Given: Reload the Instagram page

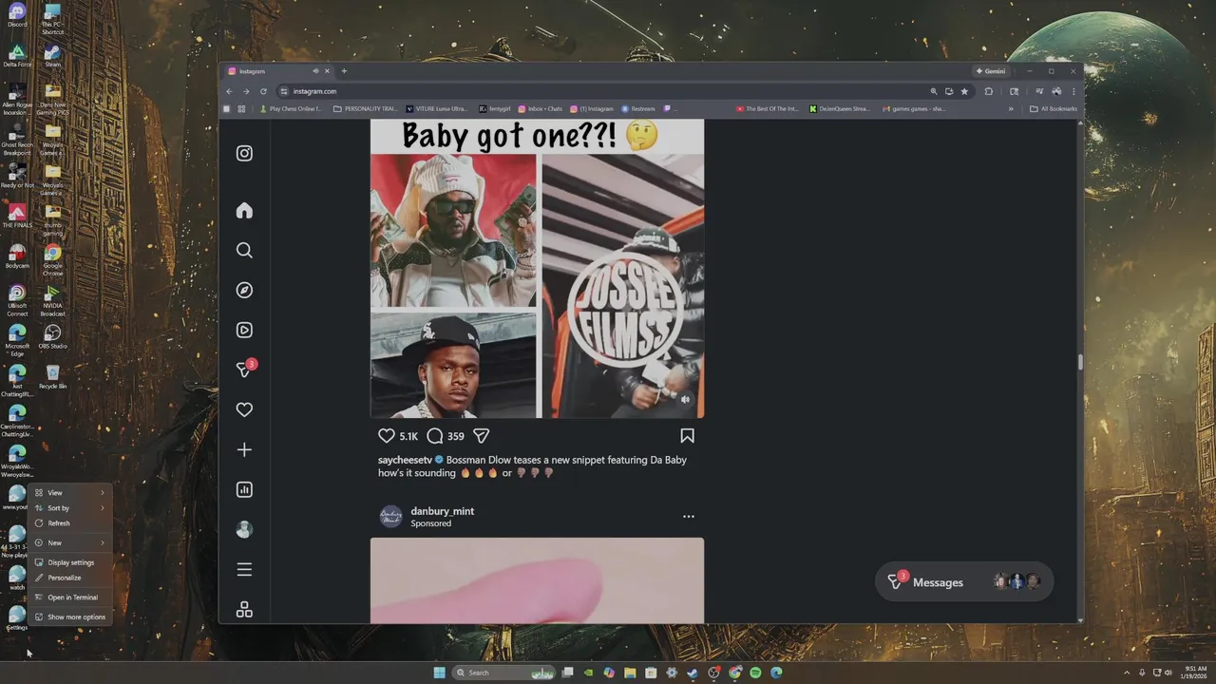Looking at the screenshot, I should click(263, 91).
